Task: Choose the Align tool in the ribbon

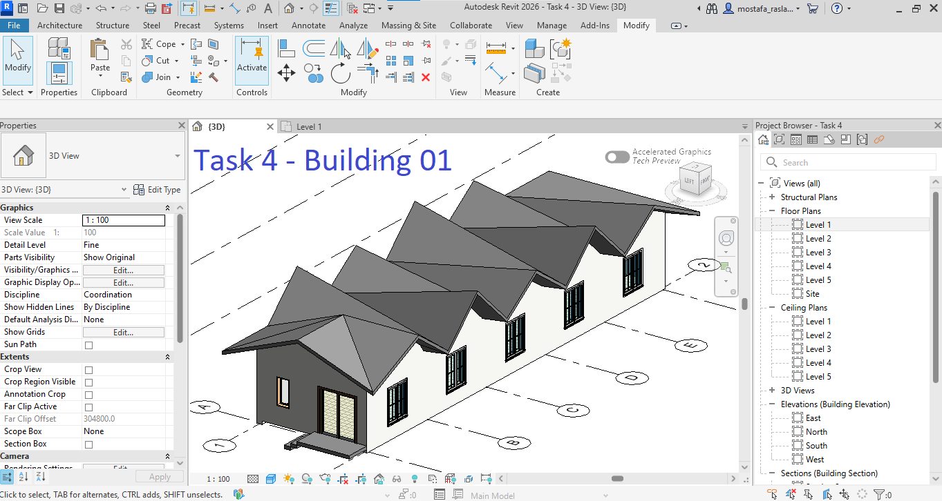Action: (x=286, y=48)
